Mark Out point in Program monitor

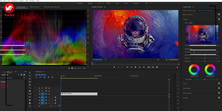click(x=122, y=67)
